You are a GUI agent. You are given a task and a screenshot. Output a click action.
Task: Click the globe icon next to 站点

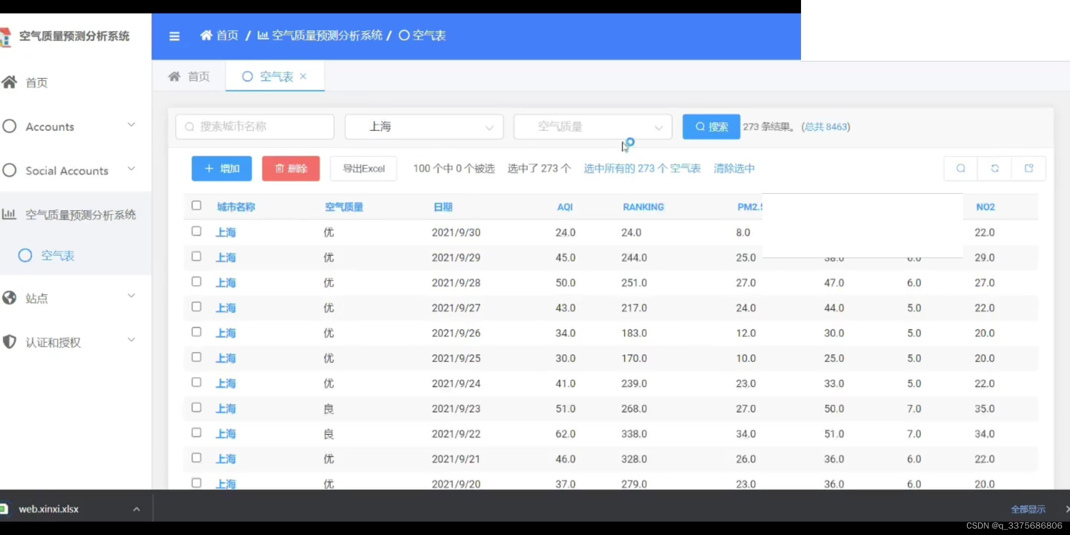(9, 298)
